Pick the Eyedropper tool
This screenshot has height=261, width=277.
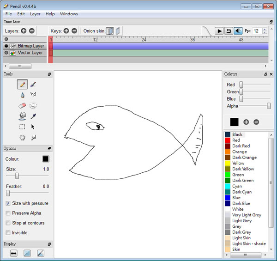[33, 116]
